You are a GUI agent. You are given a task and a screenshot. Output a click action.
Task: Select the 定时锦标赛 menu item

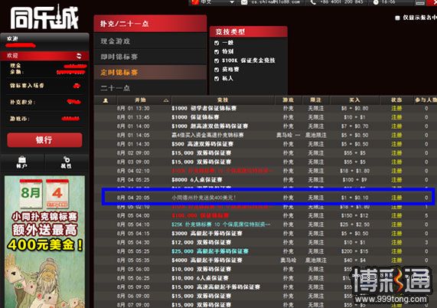[151, 73]
